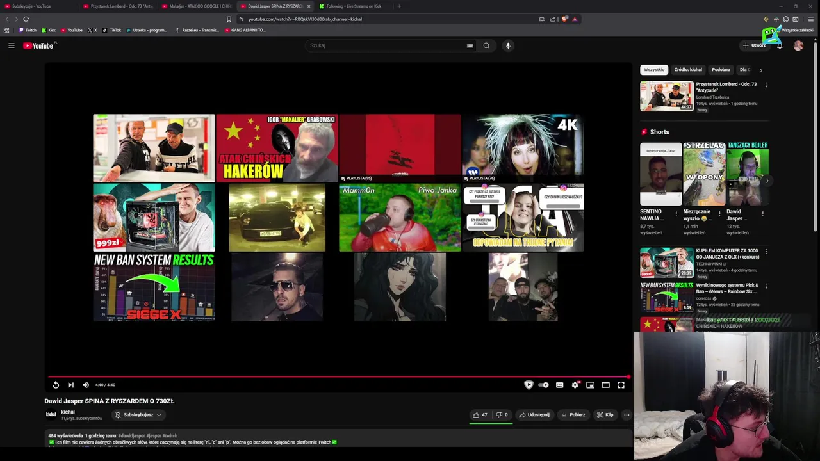Mute the video player volume
The width and height of the screenshot is (820, 461).
click(x=86, y=385)
